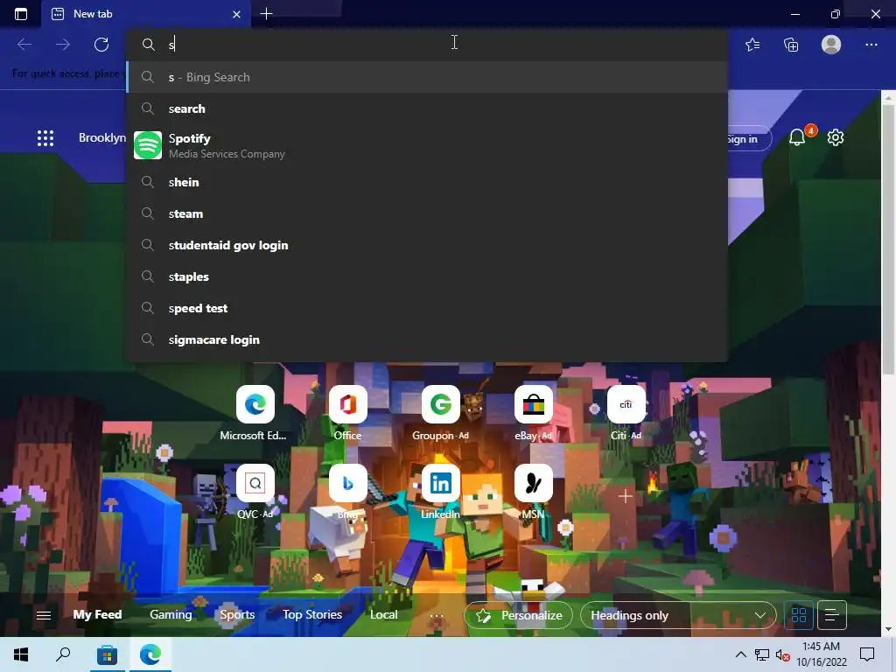Refresh the page with reload icon
The width and height of the screenshot is (896, 672).
101,45
